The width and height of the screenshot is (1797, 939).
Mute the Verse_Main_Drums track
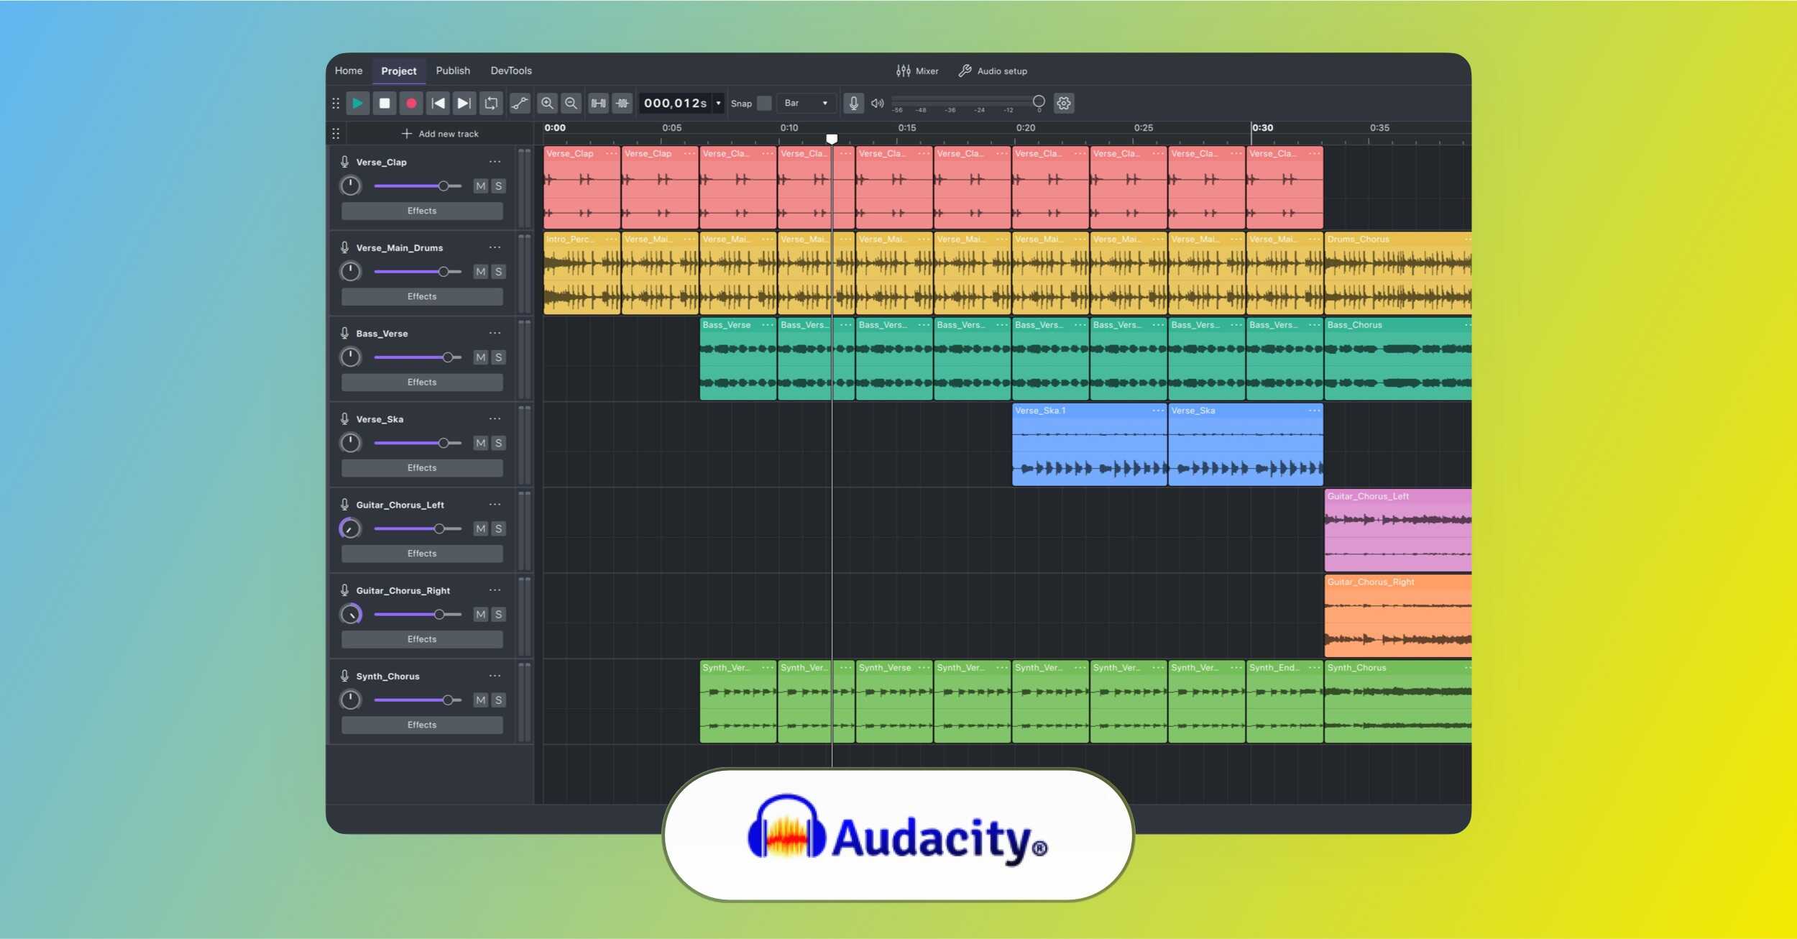[x=481, y=272]
